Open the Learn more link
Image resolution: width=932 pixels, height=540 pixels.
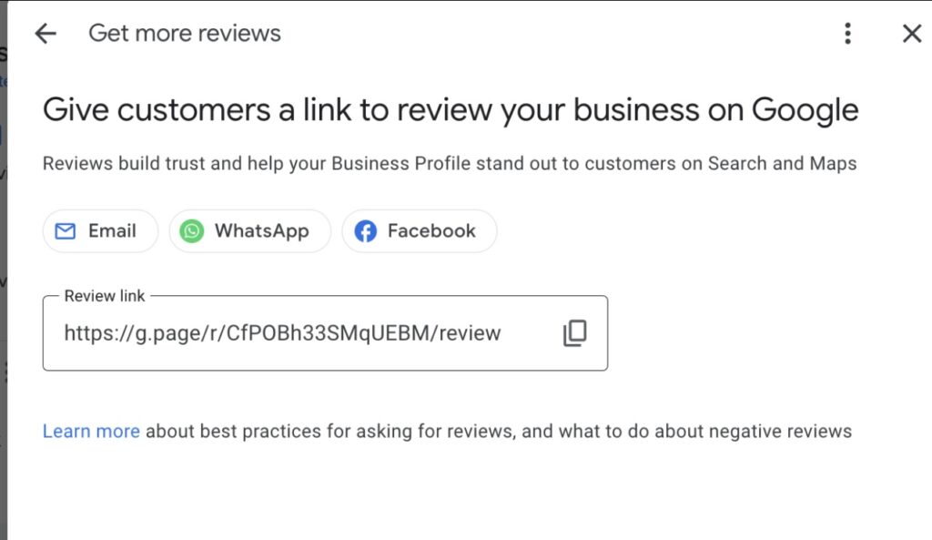click(x=91, y=431)
